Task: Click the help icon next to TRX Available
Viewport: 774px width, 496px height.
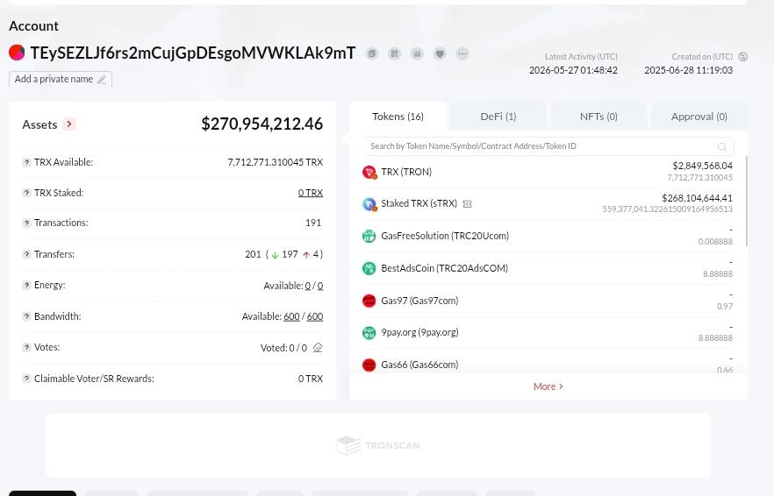Action: point(26,162)
